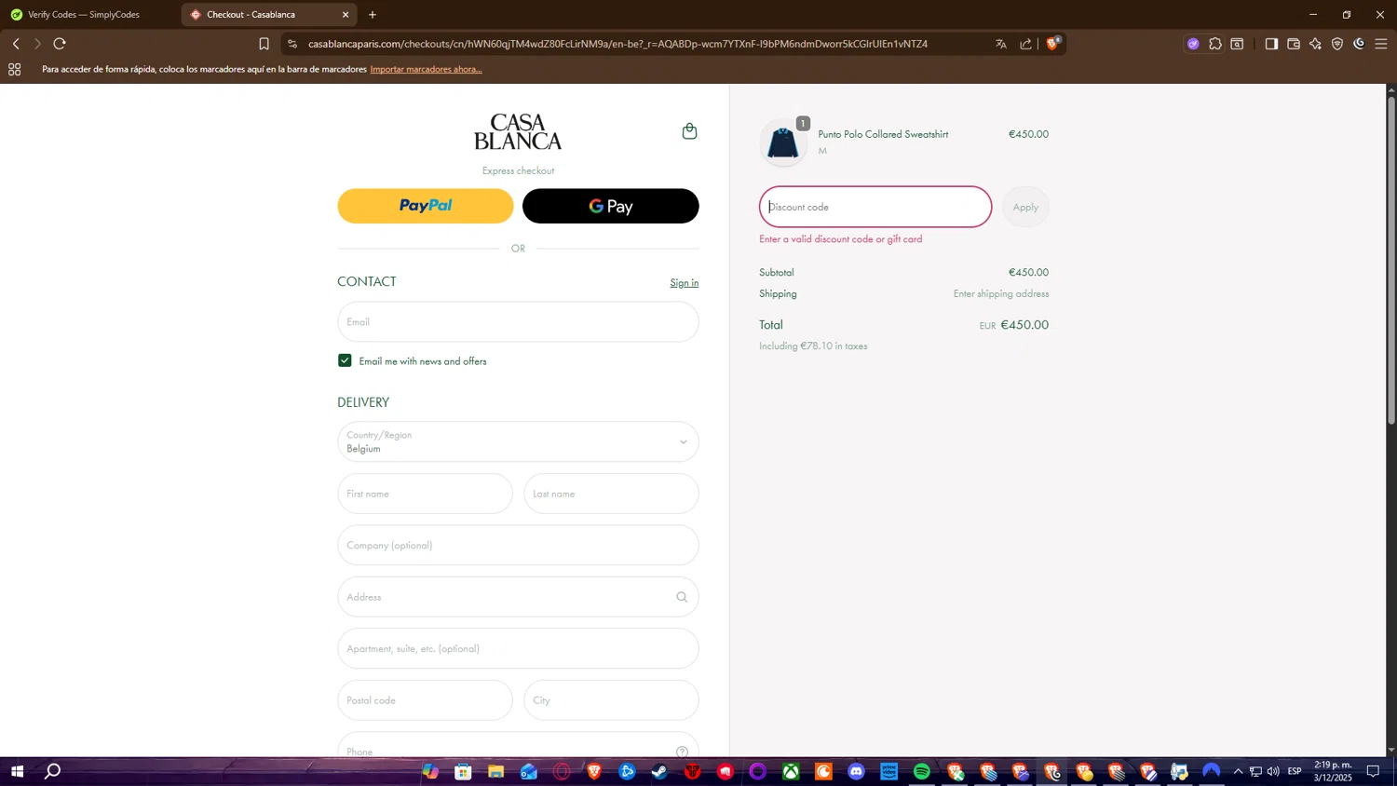The height and width of the screenshot is (786, 1397).
Task: Click the Casablanca logo
Action: point(518,131)
